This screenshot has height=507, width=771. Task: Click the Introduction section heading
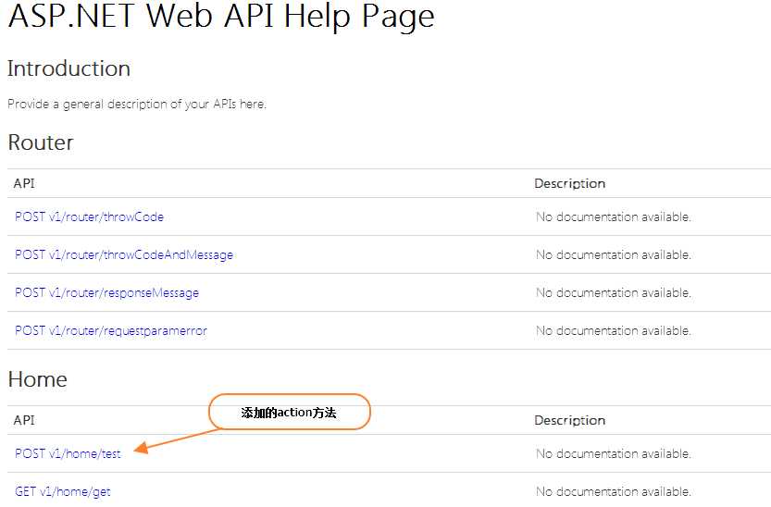coord(68,69)
